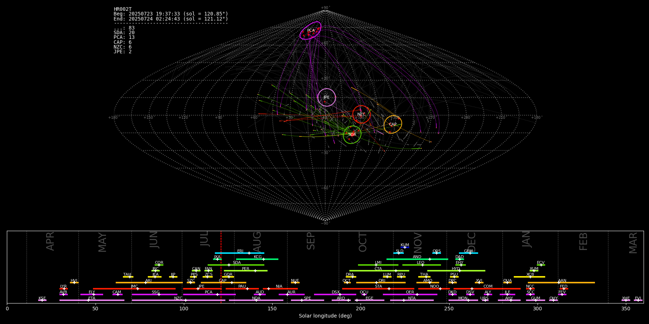Select the APR month label in timeline
Screen dimensions: 649x324
(x=50, y=241)
